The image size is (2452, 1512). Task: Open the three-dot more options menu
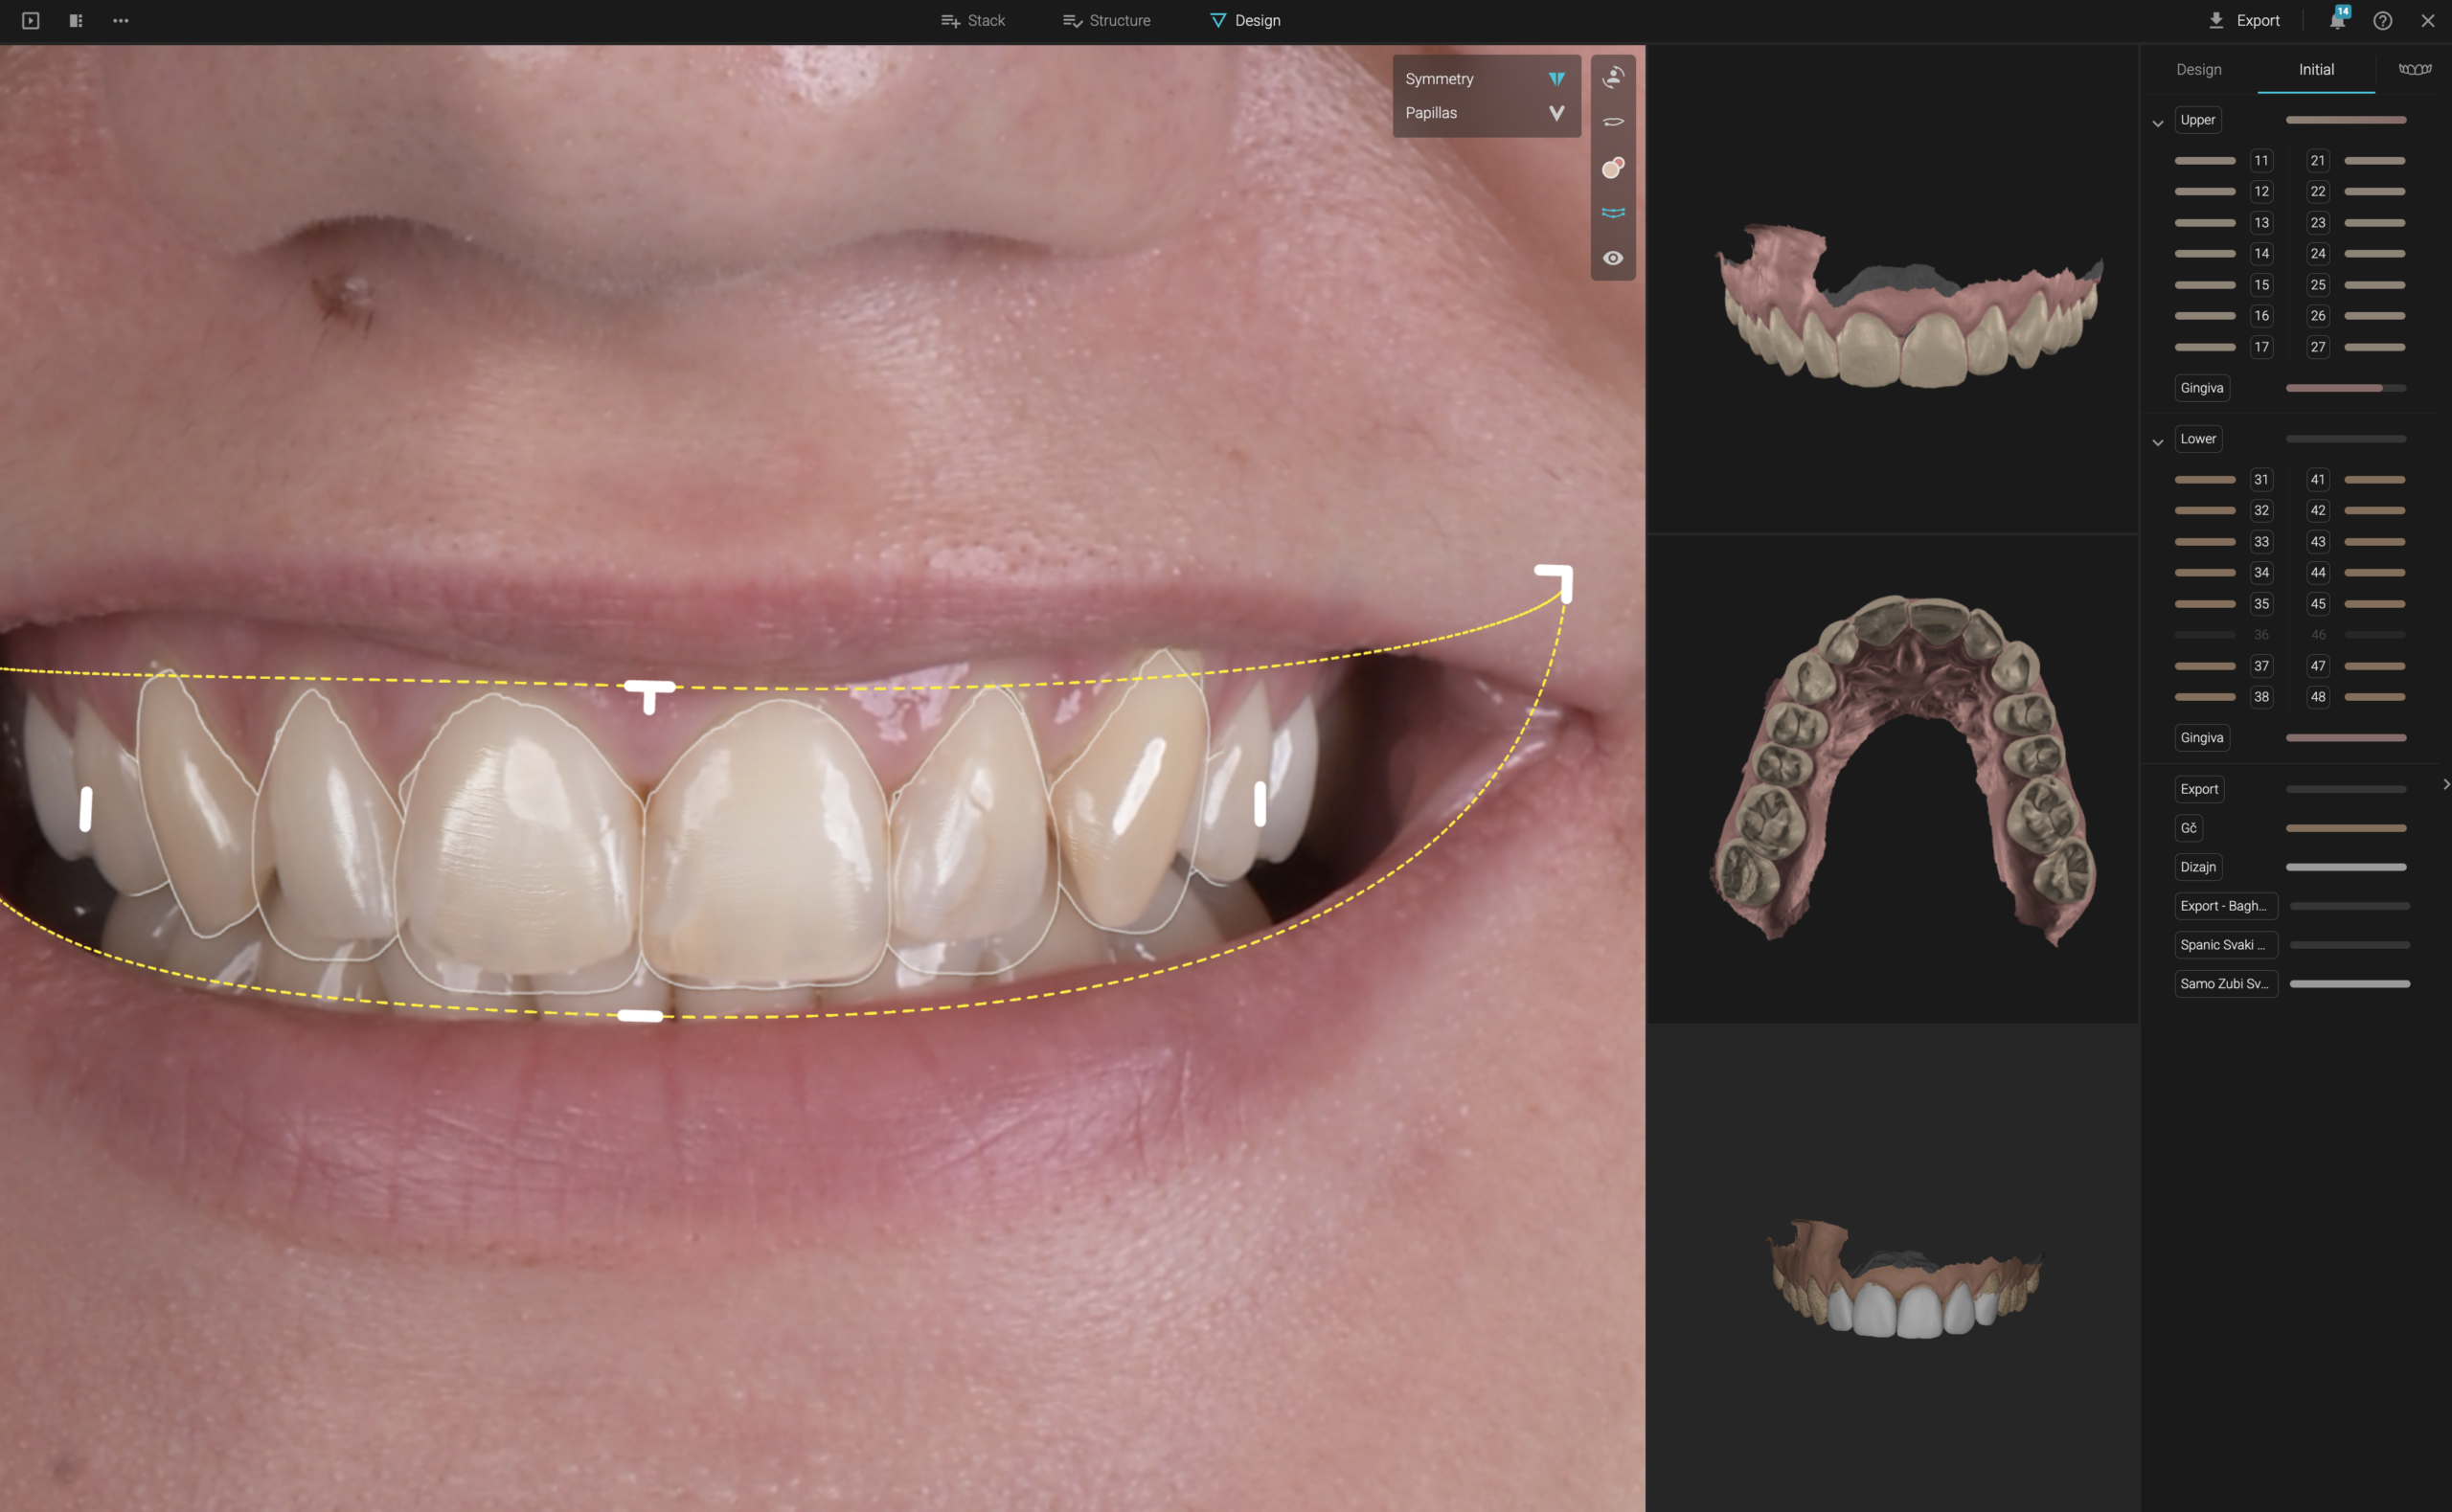click(x=121, y=20)
